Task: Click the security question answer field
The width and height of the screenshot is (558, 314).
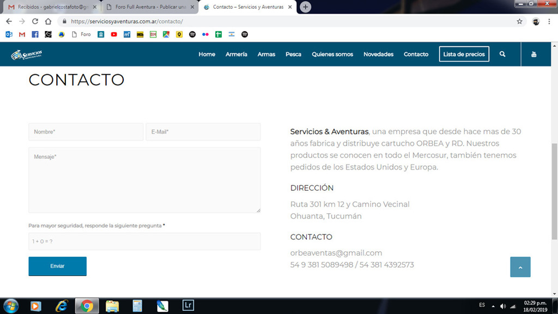Action: 144,241
